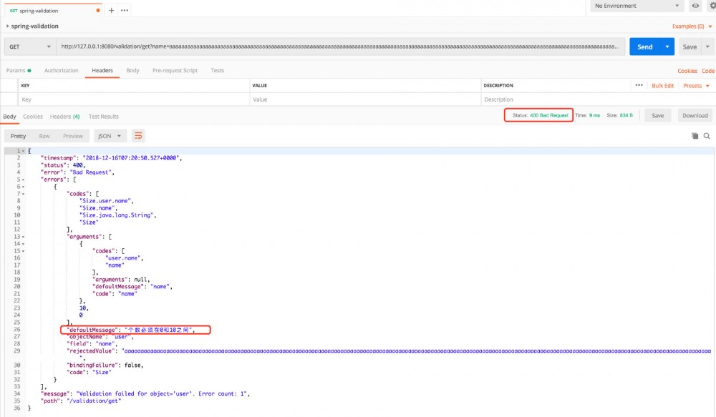Select the spring-validation request tab
The image size is (716, 417).
pos(54,11)
